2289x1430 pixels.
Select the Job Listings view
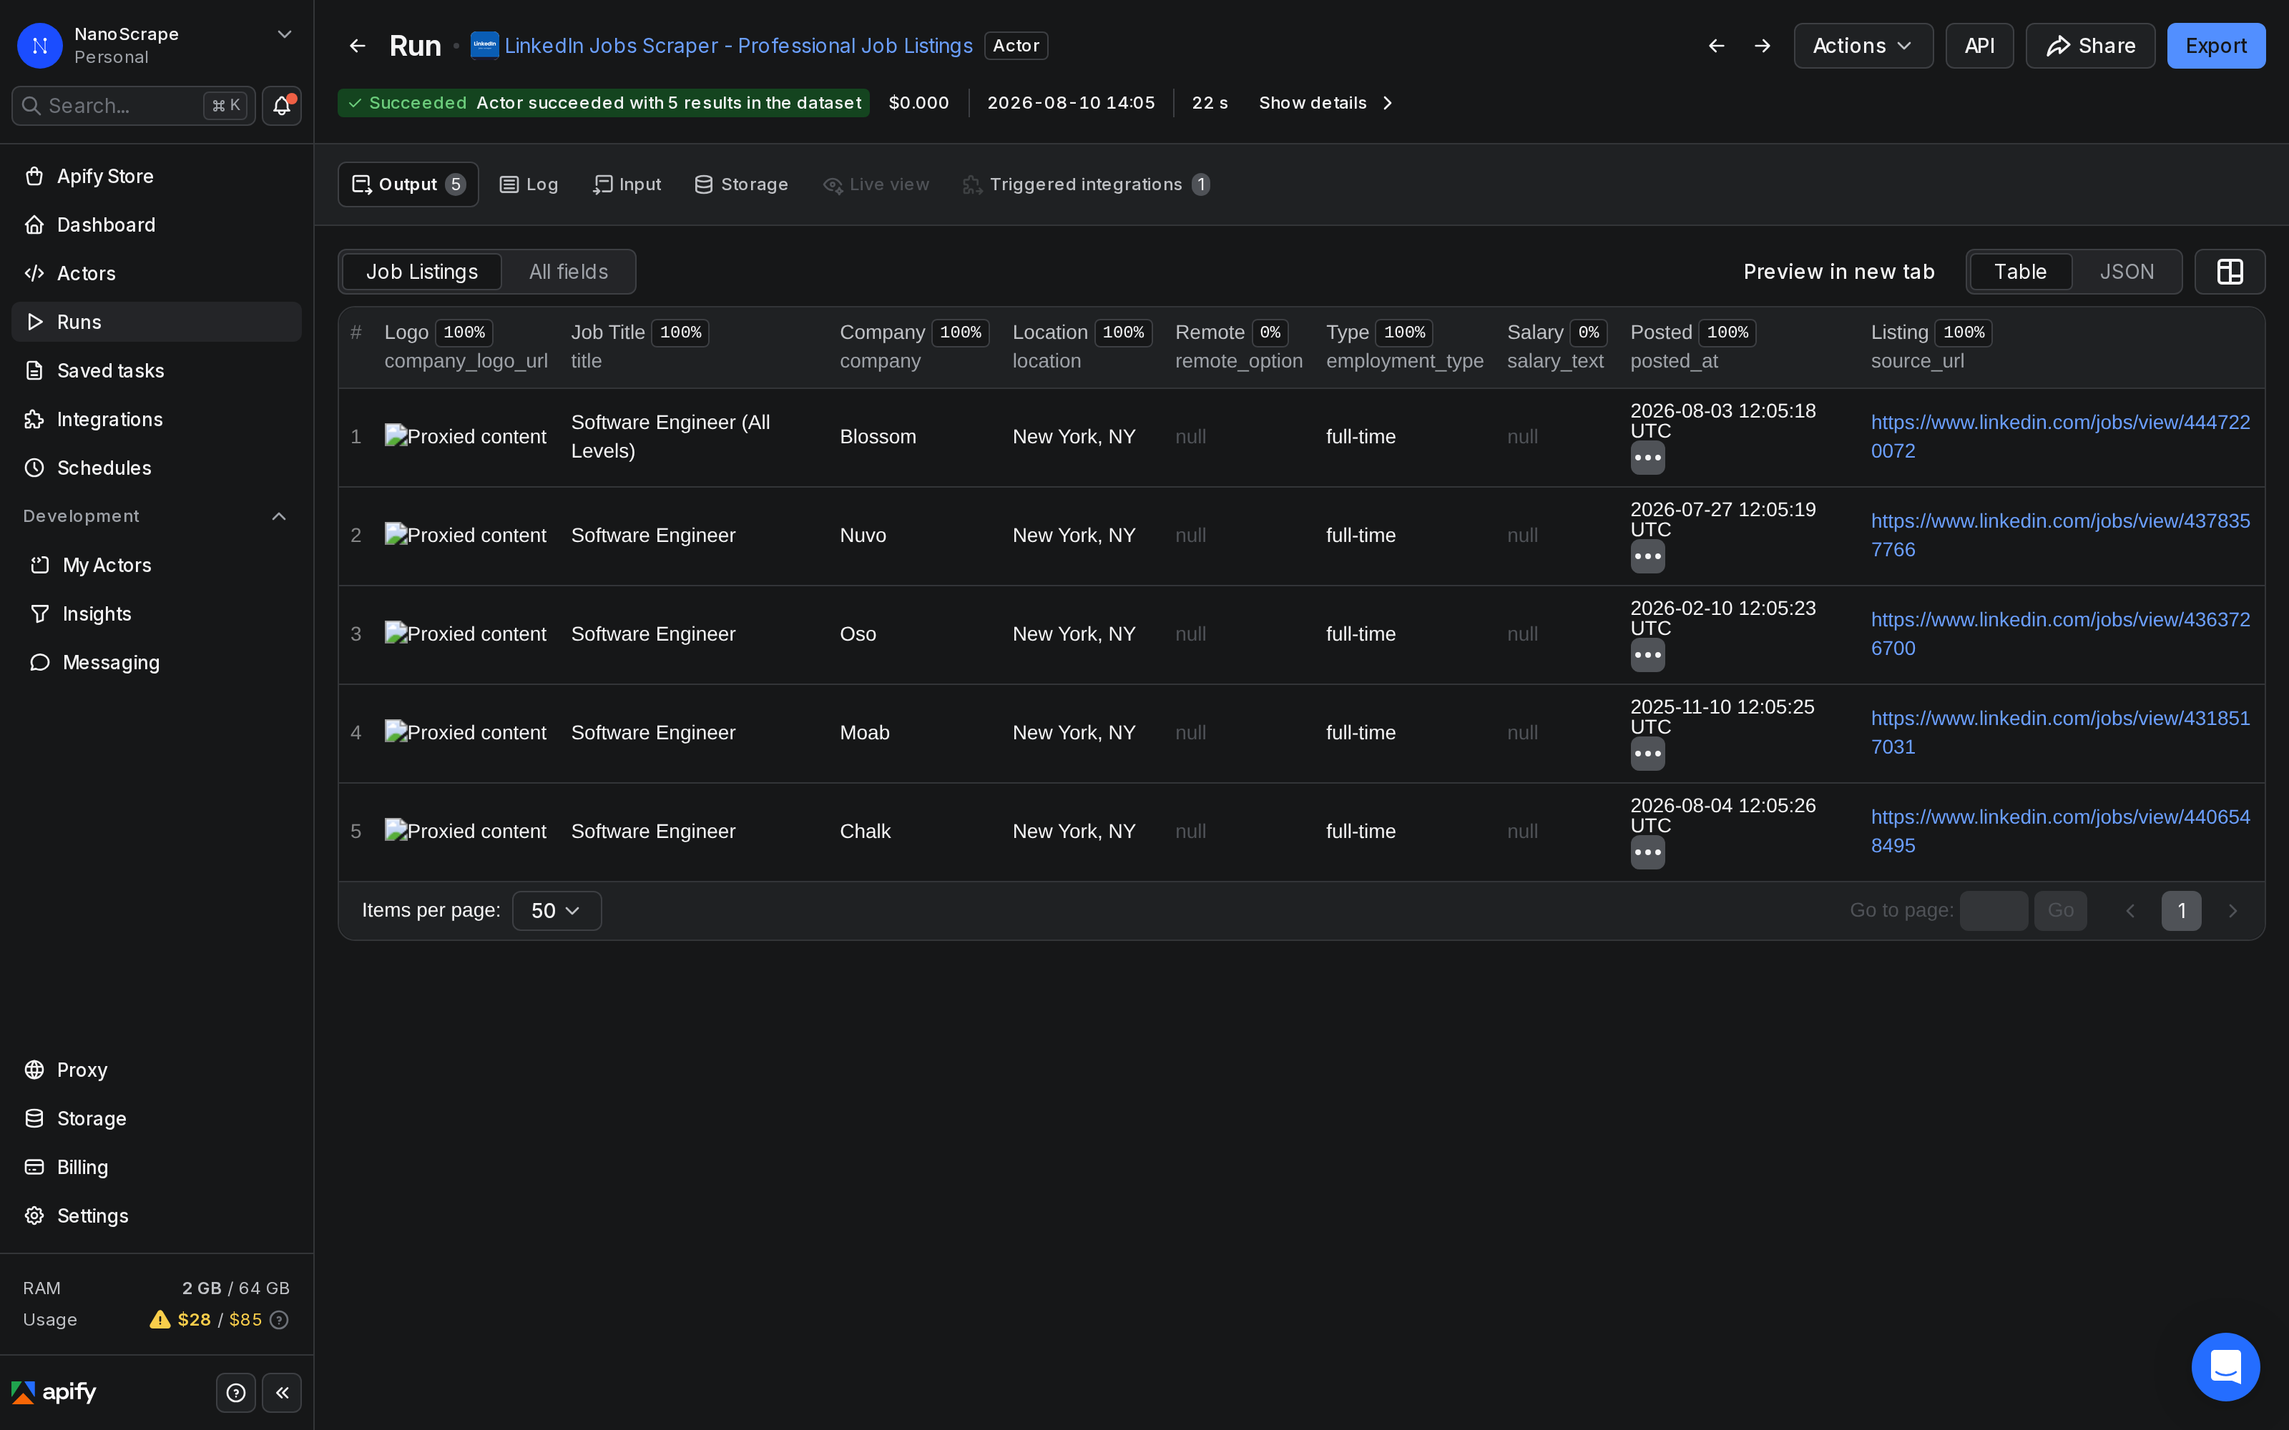[422, 272]
